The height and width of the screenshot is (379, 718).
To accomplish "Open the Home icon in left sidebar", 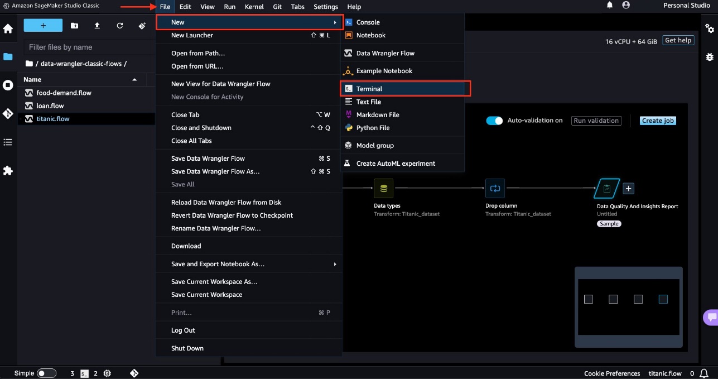I will (x=8, y=28).
